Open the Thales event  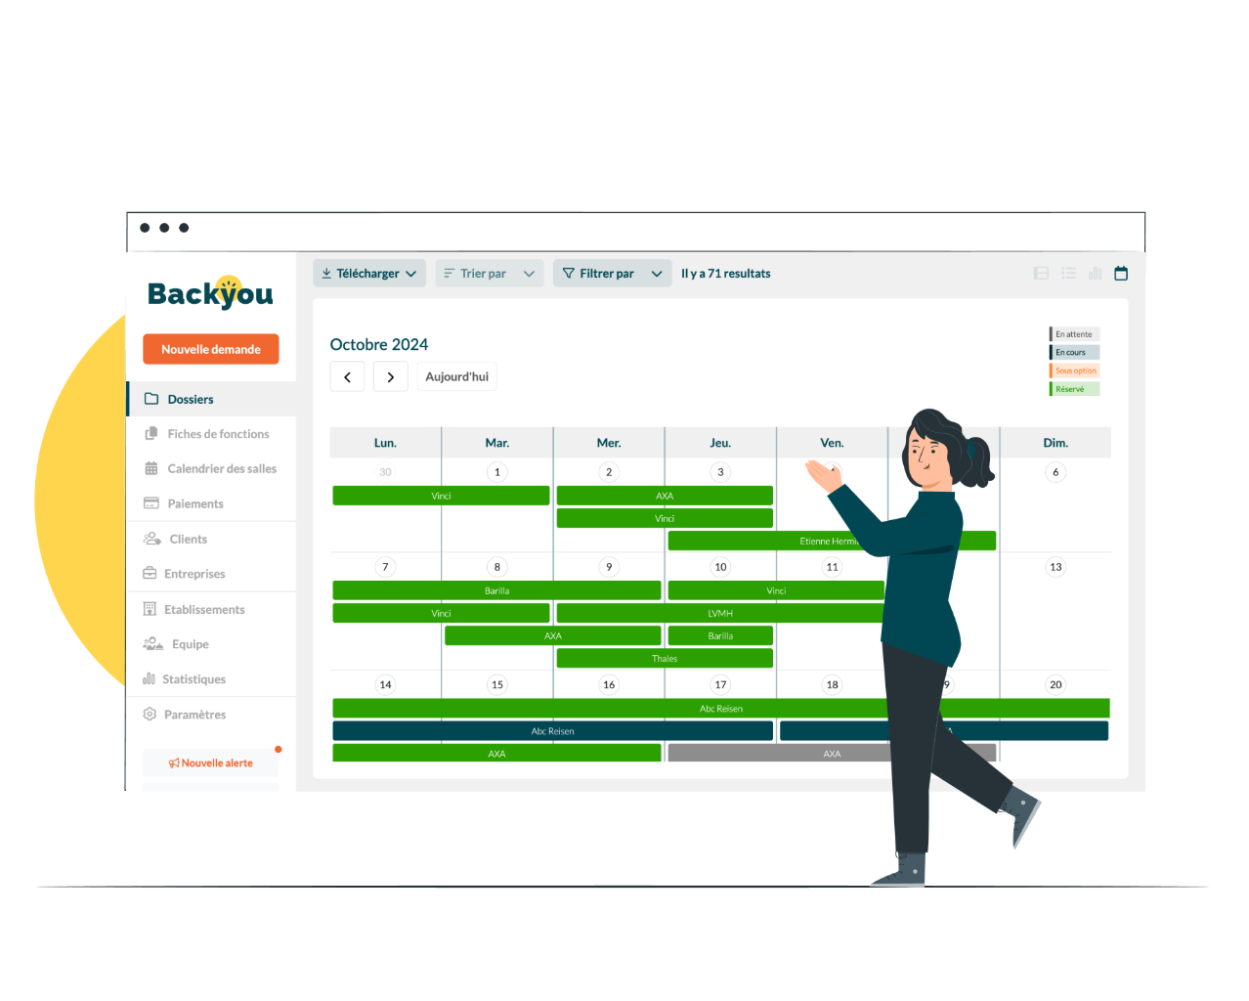[x=665, y=658]
